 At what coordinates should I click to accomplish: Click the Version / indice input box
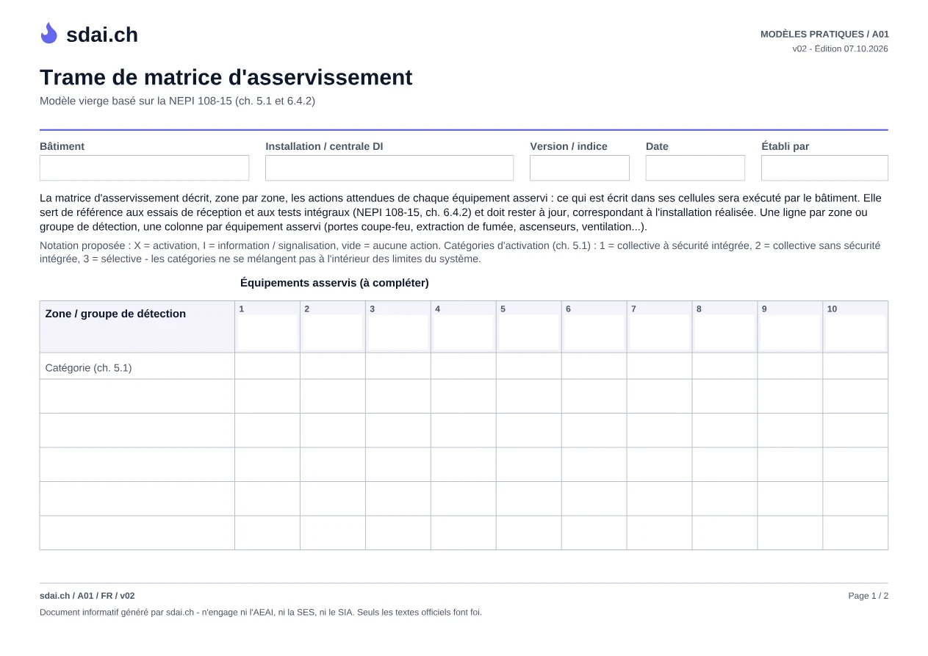pyautogui.click(x=580, y=167)
